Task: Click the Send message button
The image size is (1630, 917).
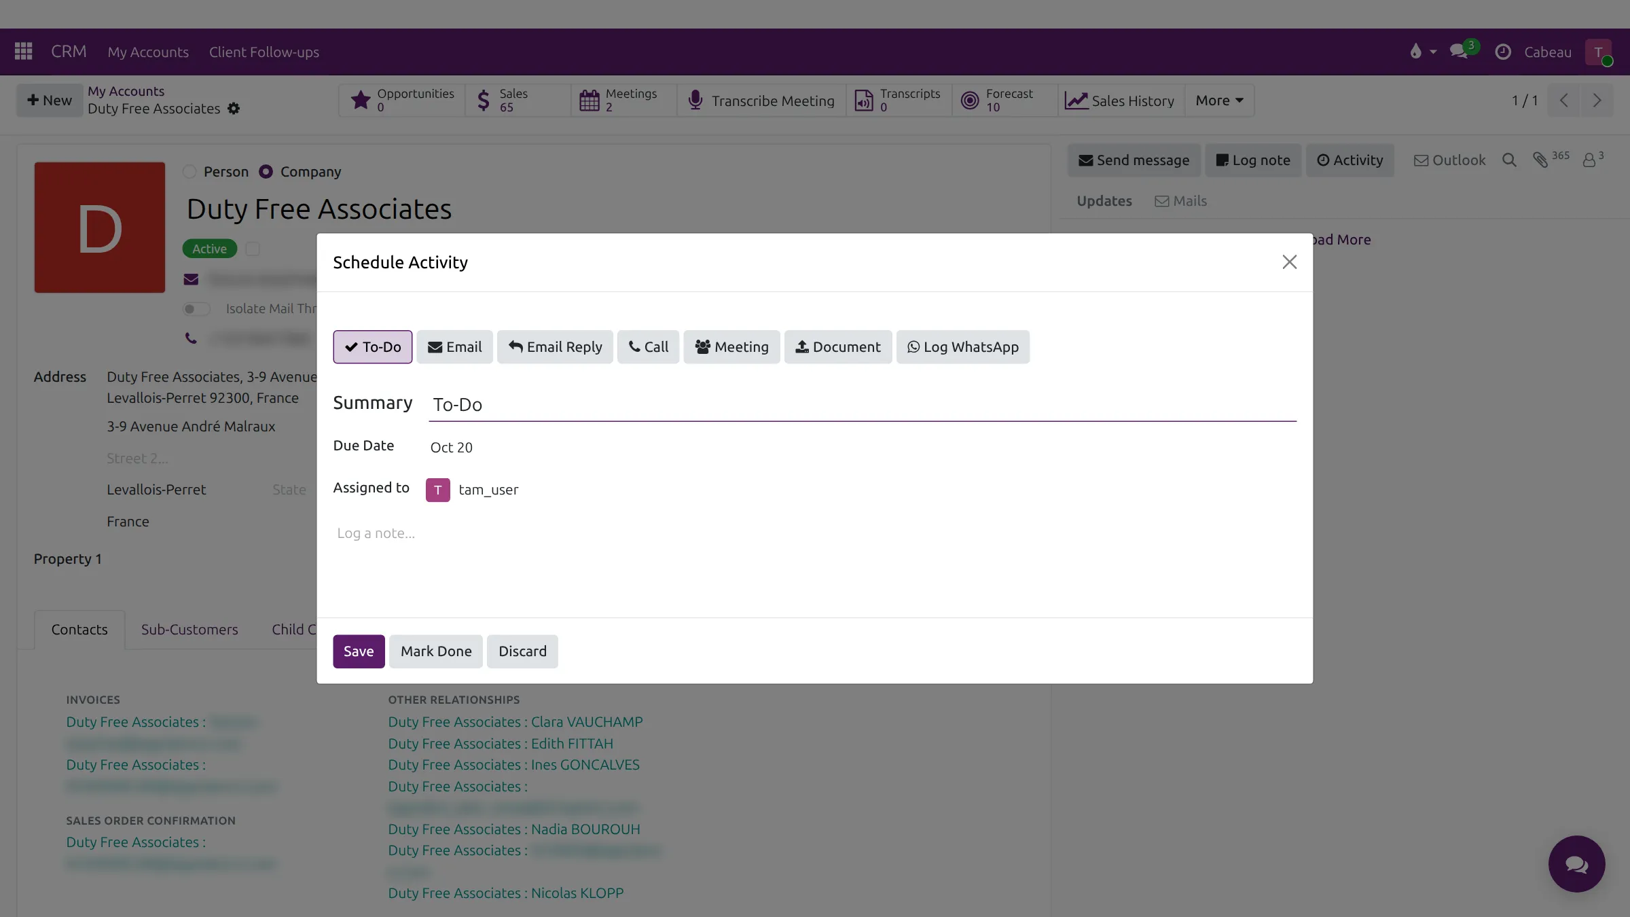Action: point(1134,160)
